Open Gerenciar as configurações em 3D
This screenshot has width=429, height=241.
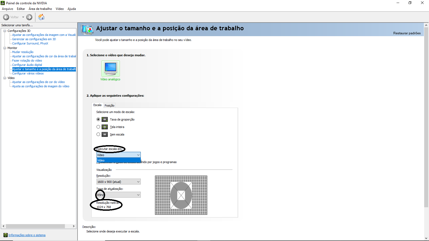(34, 39)
